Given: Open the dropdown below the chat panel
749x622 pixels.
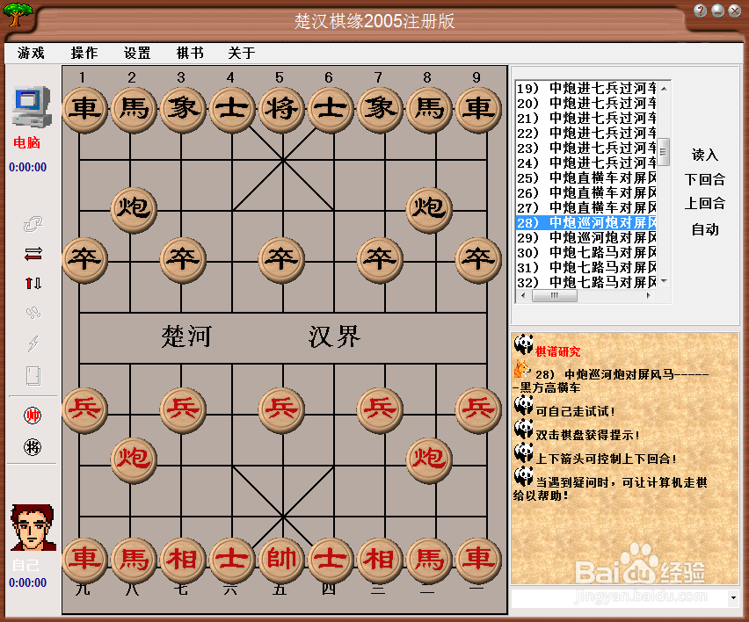Looking at the screenshot, I should pos(733,597).
